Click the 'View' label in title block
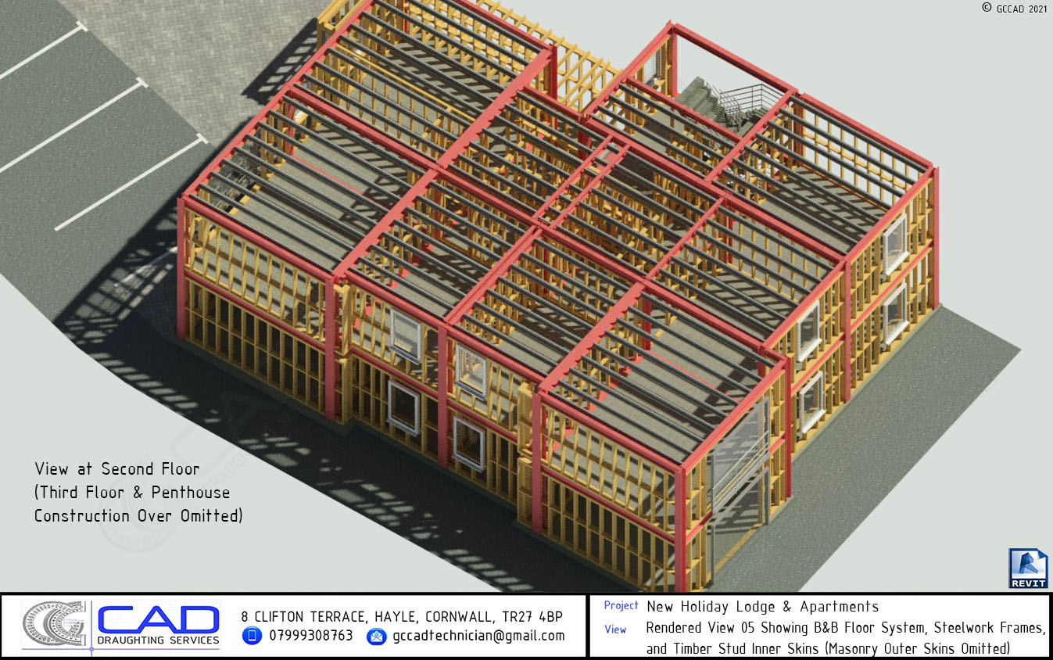This screenshot has height=660, width=1053. 615,630
